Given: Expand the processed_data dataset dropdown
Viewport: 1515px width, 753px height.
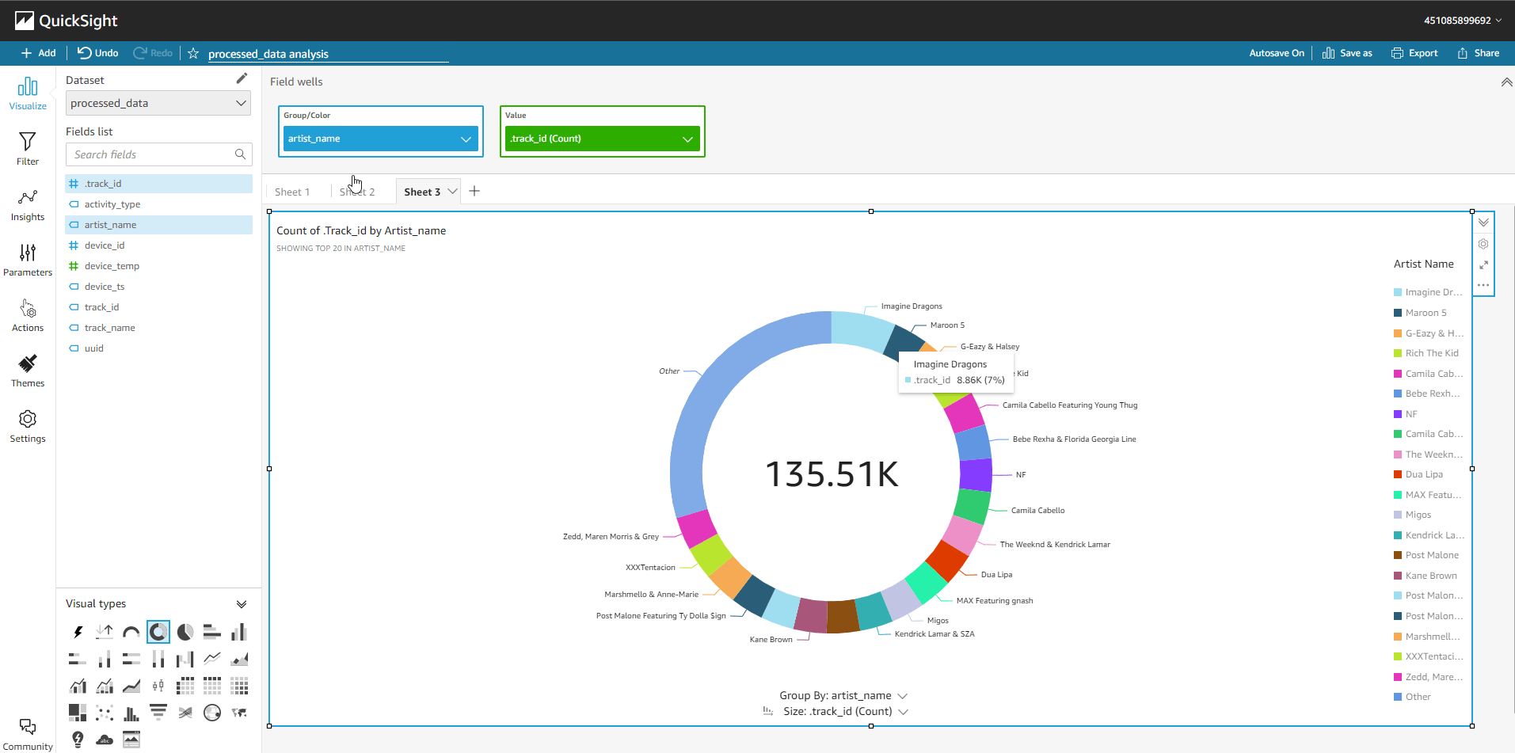Looking at the screenshot, I should 158,103.
